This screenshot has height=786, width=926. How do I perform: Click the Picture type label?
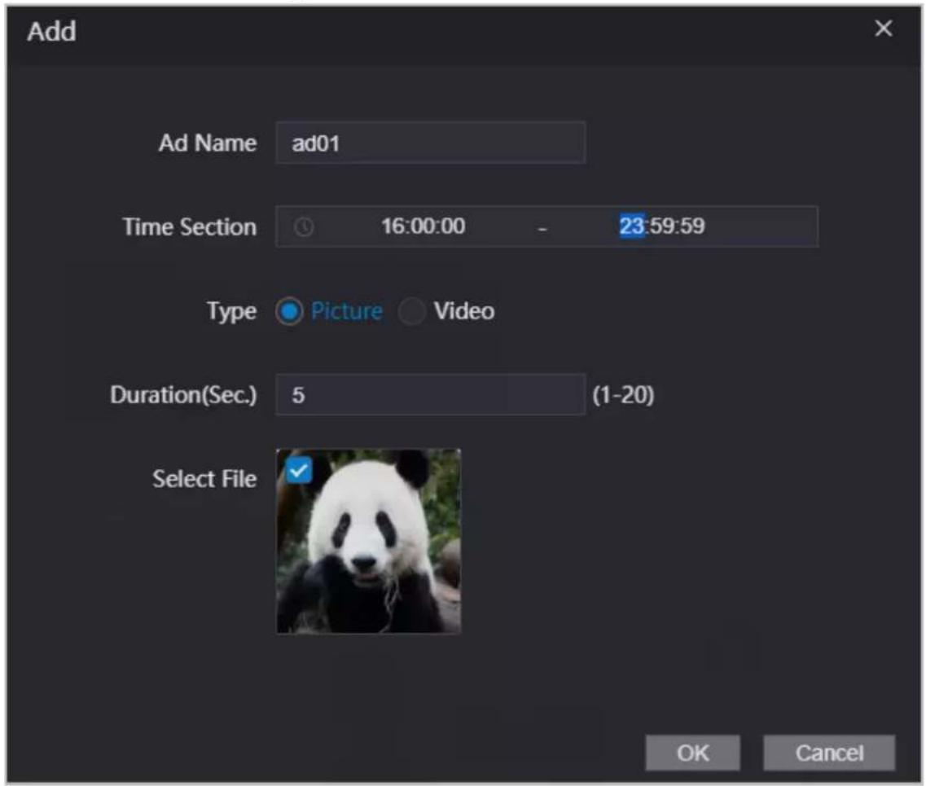tap(347, 311)
